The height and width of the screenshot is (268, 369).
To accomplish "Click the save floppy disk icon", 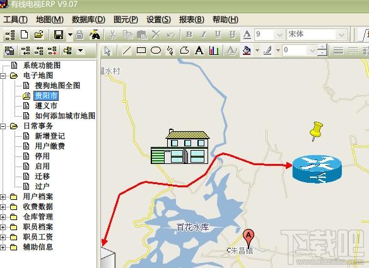I will click(59, 35).
